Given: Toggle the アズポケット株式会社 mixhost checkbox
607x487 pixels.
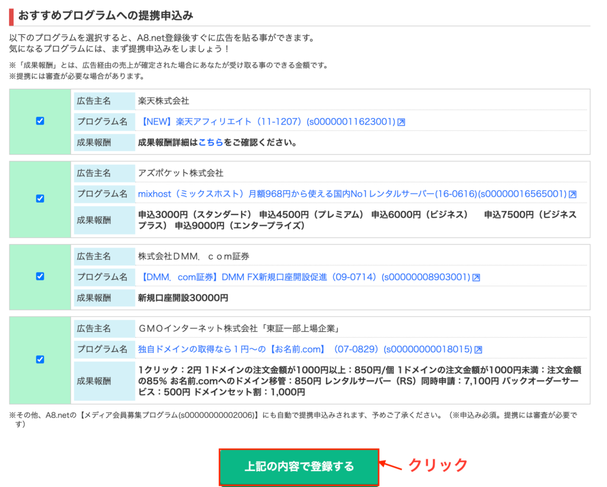Looking at the screenshot, I should pyautogui.click(x=40, y=198).
